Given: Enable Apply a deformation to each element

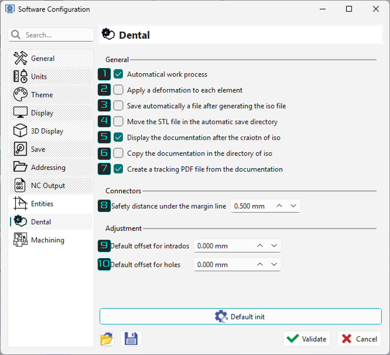Looking at the screenshot, I should [x=118, y=90].
